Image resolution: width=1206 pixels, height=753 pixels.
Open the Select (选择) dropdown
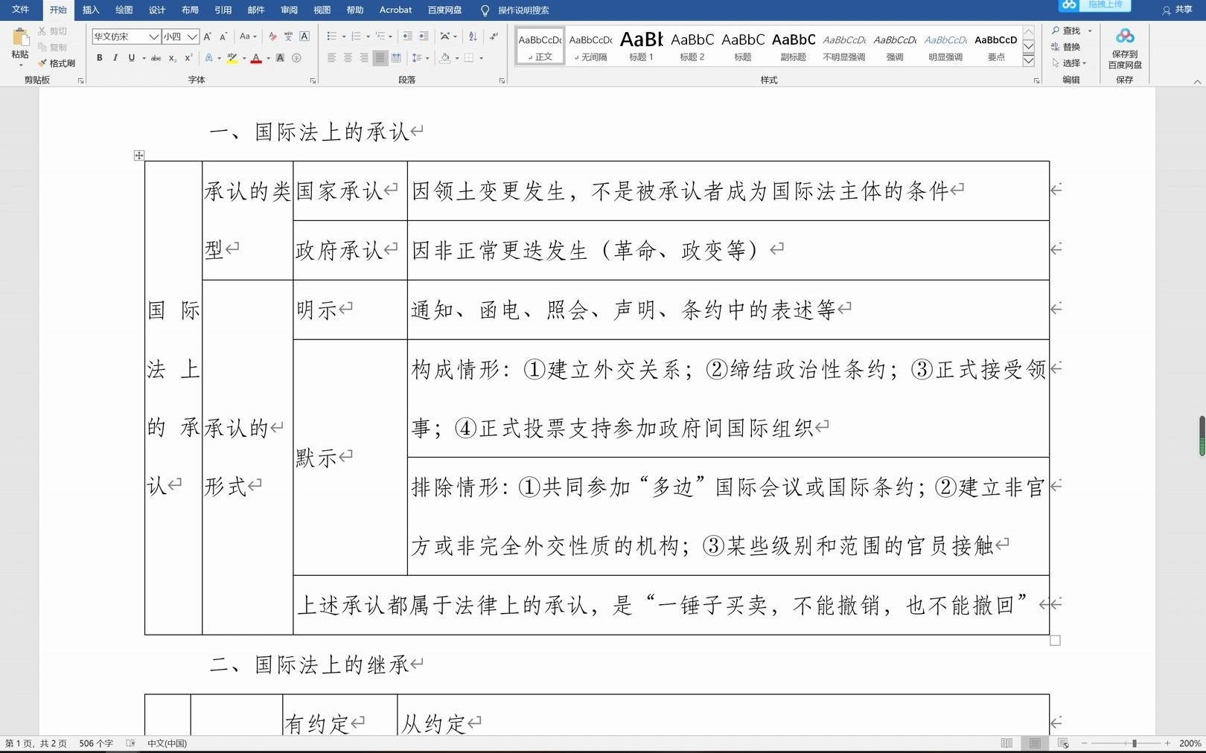[1069, 63]
